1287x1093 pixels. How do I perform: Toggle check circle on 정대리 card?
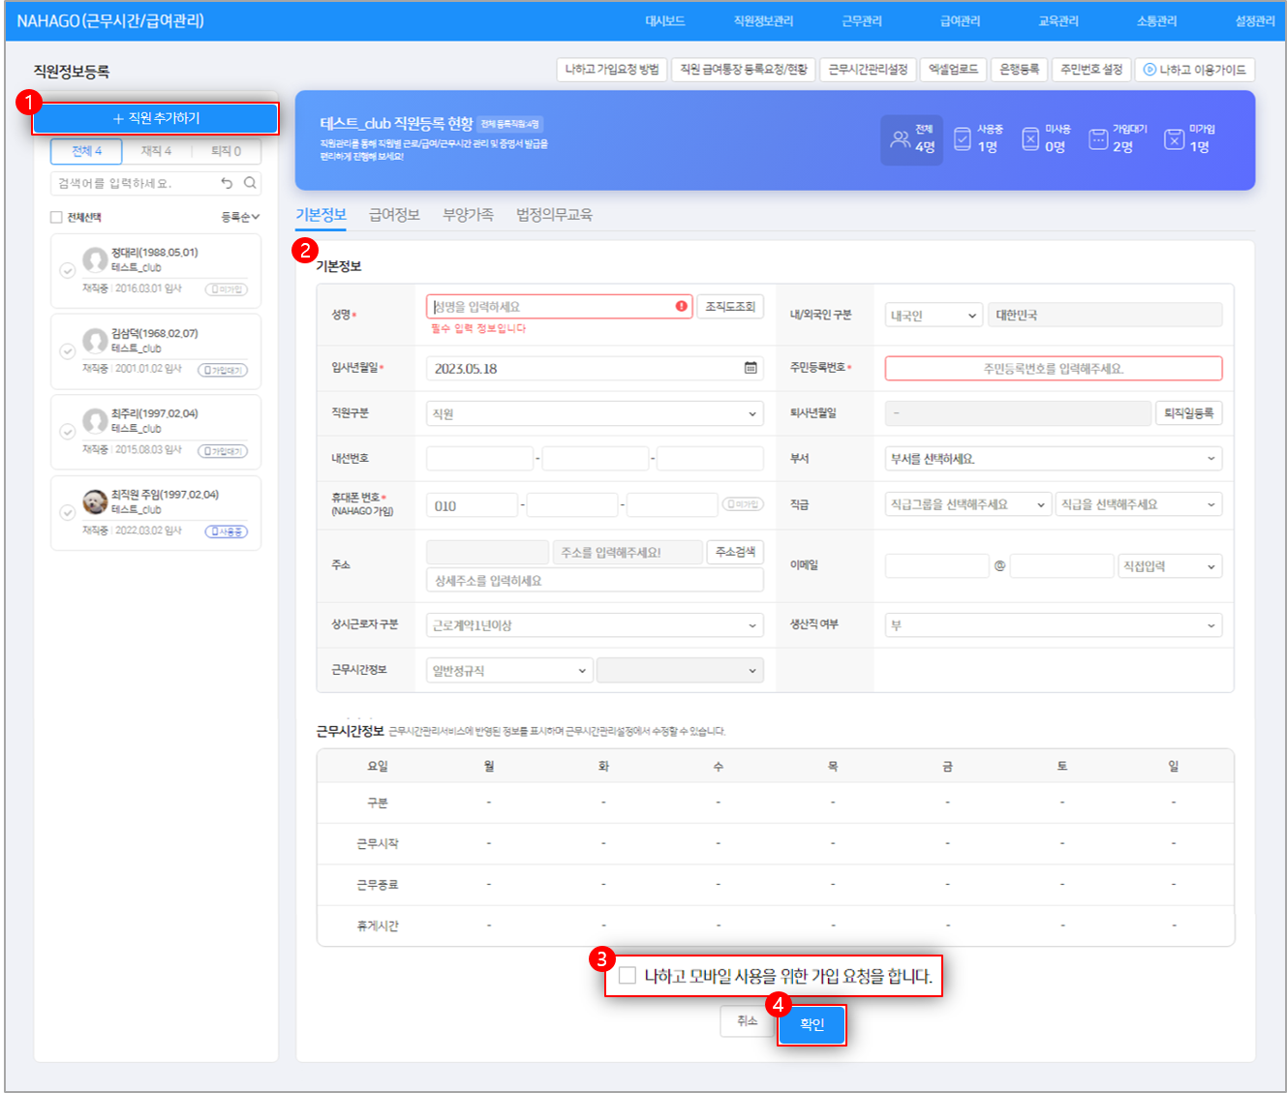[68, 271]
